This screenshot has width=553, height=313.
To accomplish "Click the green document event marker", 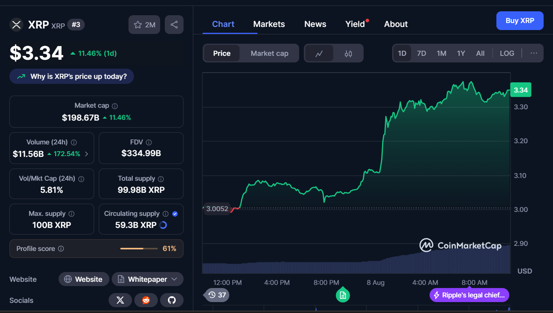I will [343, 295].
